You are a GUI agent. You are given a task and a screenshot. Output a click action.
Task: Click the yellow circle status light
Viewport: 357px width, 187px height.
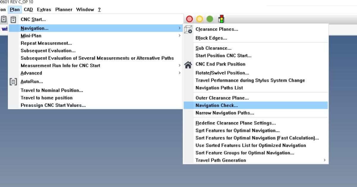200,19
